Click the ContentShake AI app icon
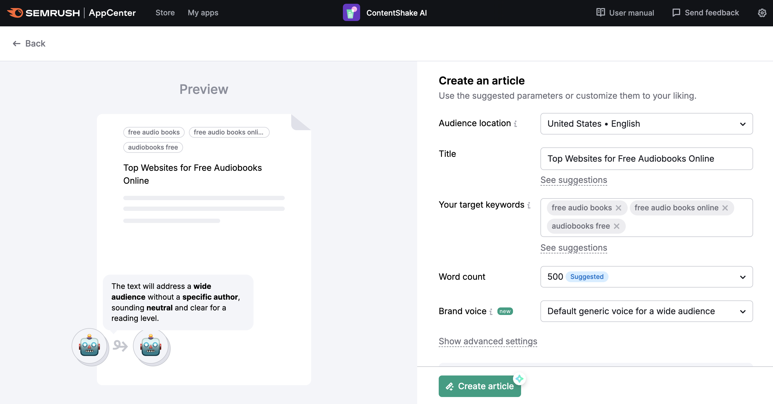 click(x=351, y=13)
